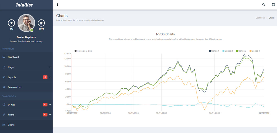This screenshot has width=277, height=133.
Task: Click the Charts line-graph icon
Action: click(x=4, y=125)
